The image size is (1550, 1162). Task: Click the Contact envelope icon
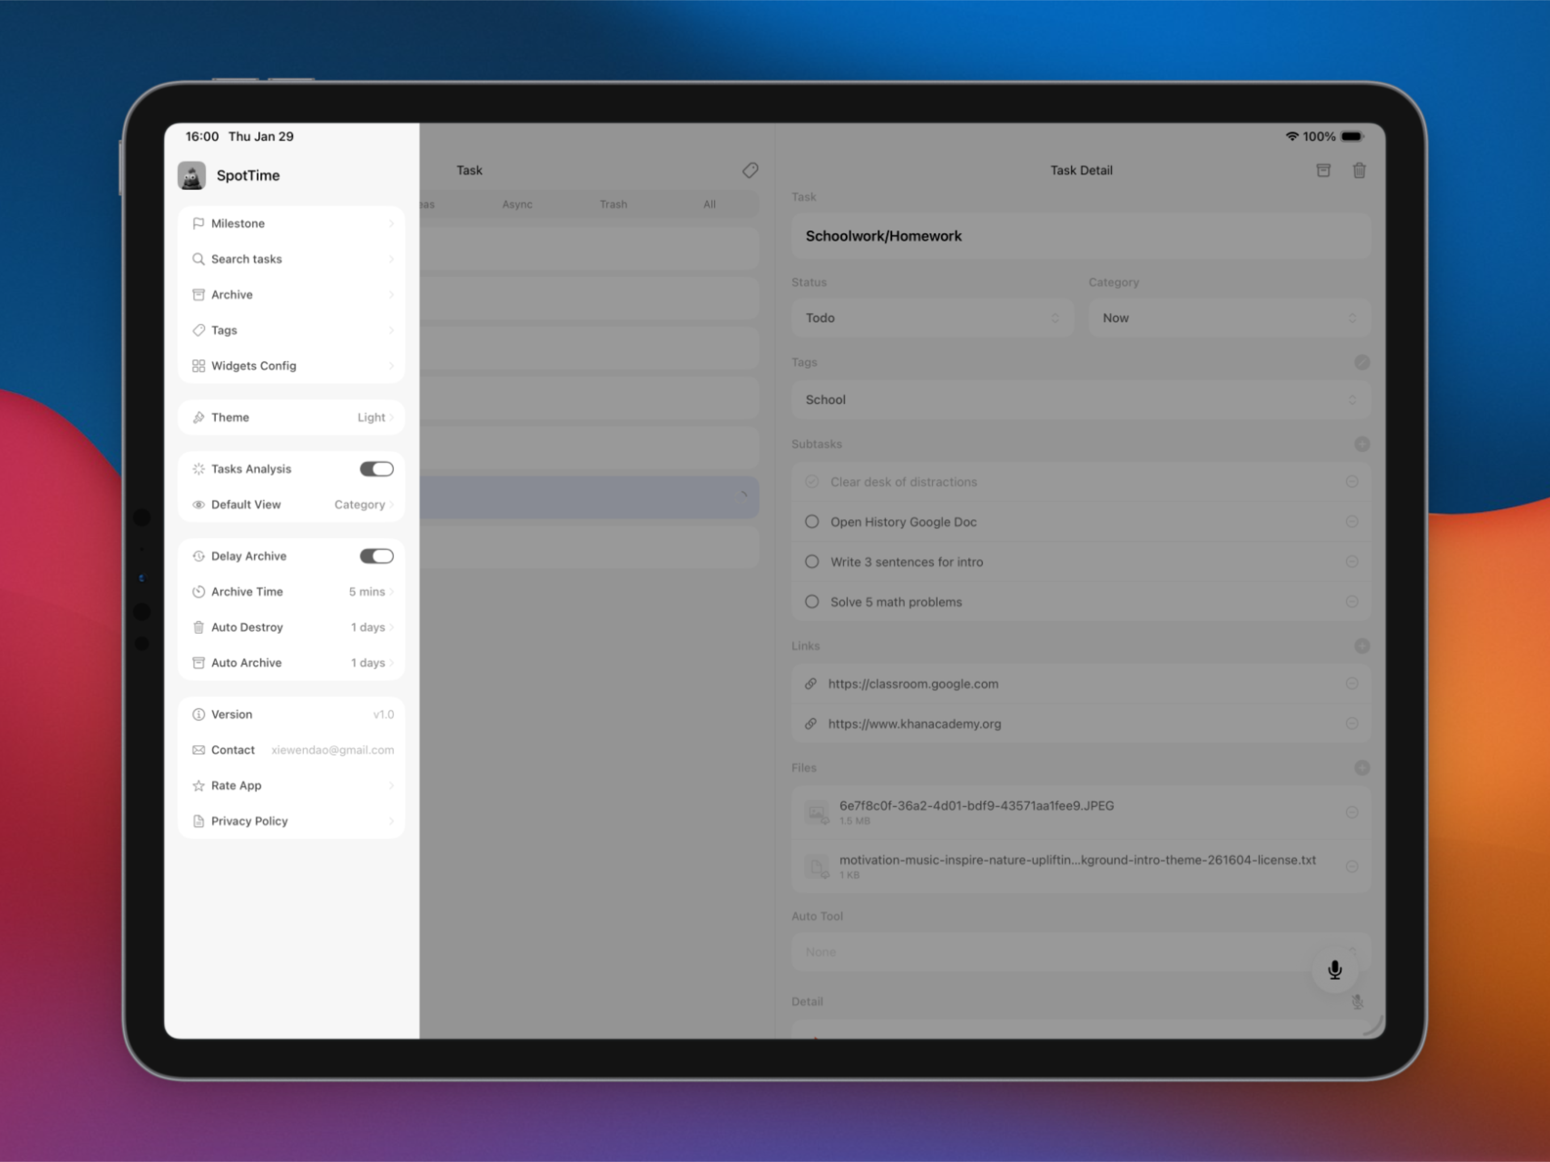pyautogui.click(x=199, y=750)
